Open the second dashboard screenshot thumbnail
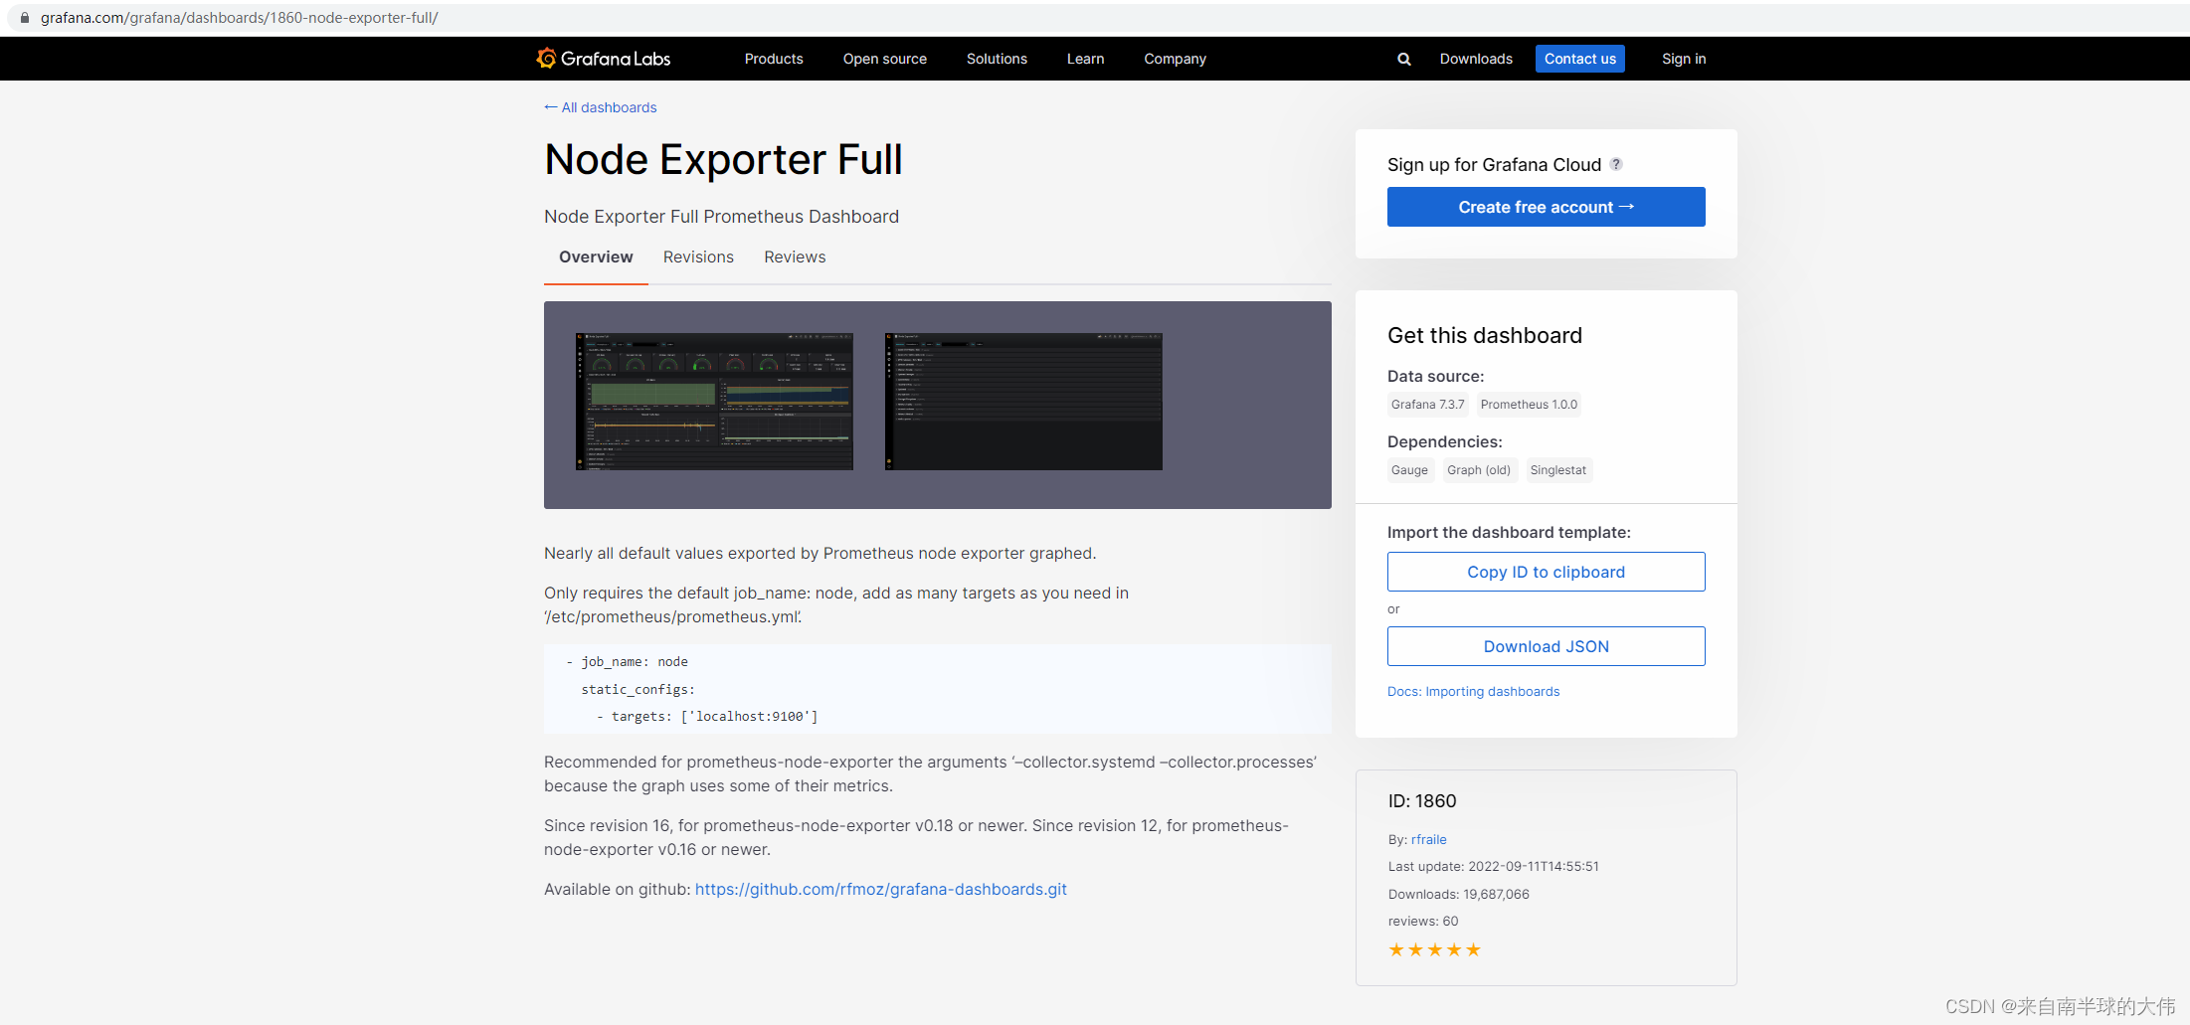The height and width of the screenshot is (1025, 2190). point(1023,402)
